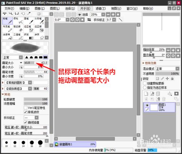Image resolution: width=182 pixels, height=154 pixels.
Task: Reset zoom in navigator panel square button
Action: (x=178, y=50)
